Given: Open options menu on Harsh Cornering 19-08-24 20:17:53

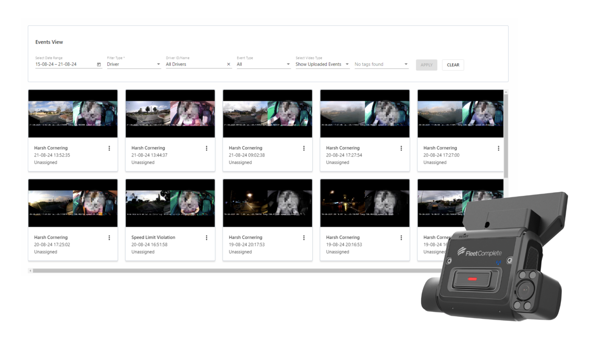Looking at the screenshot, I should tap(304, 238).
